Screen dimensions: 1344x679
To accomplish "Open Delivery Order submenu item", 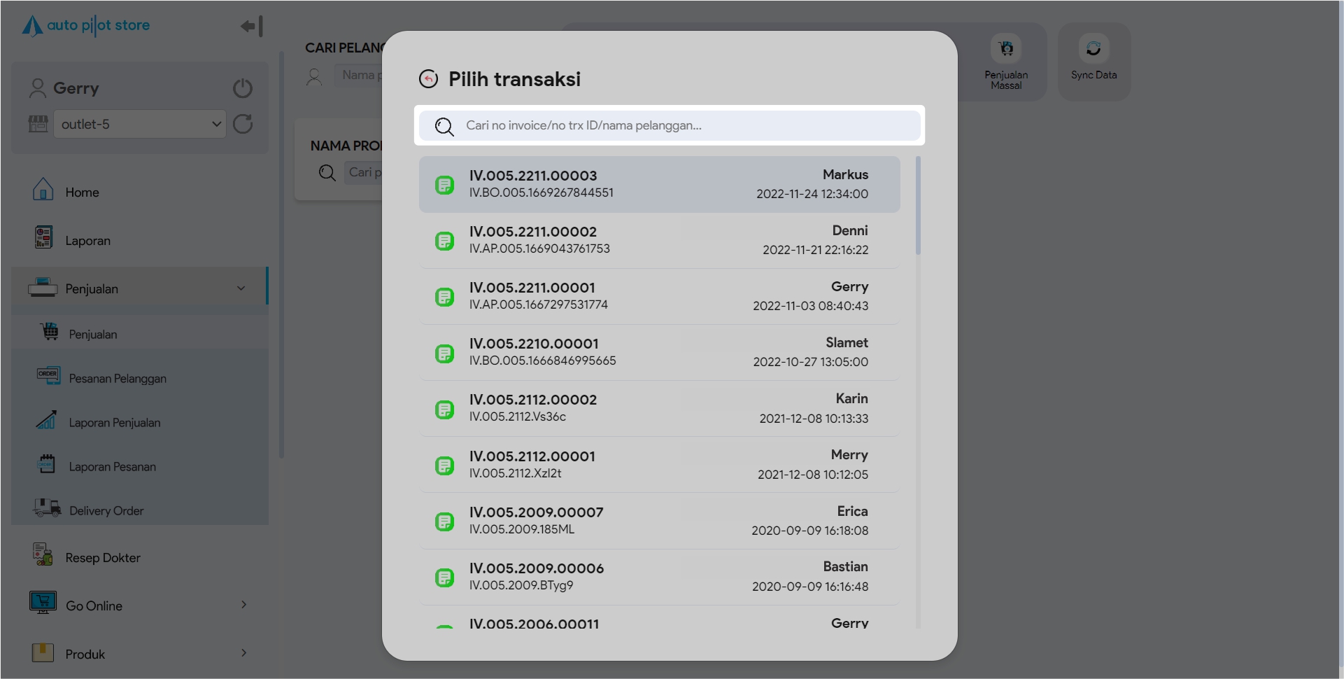I will [106, 511].
